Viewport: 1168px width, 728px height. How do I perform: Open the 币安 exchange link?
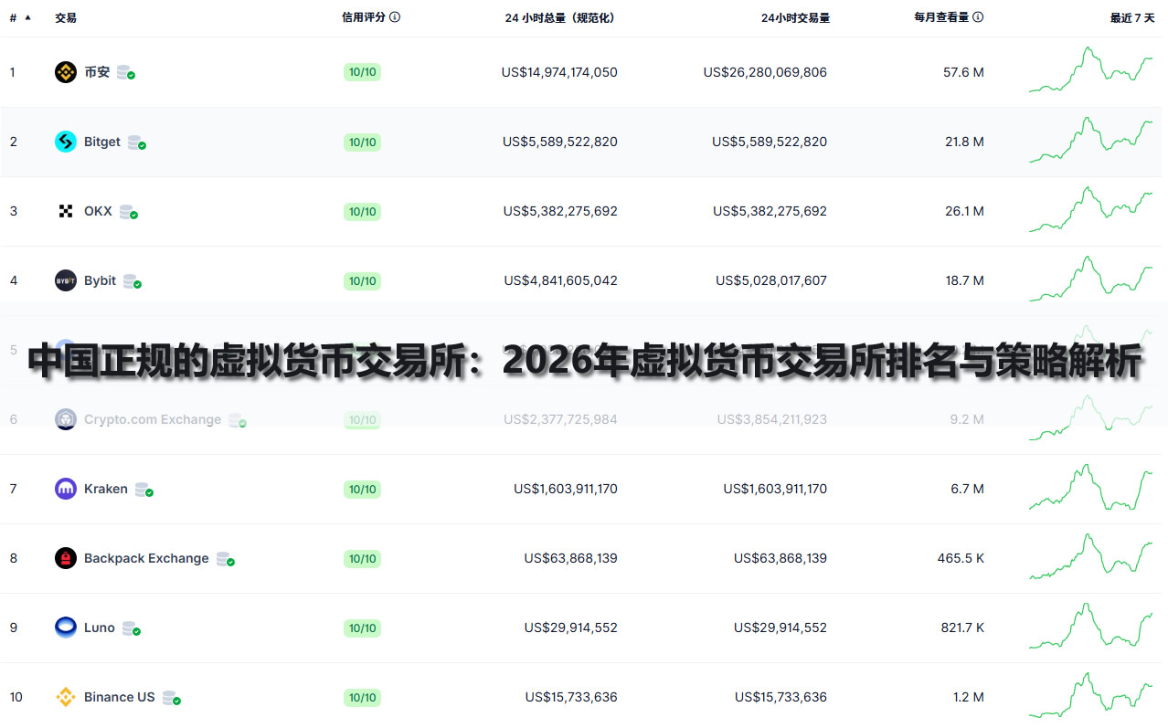click(97, 72)
